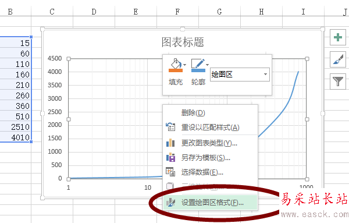The width and height of the screenshot is (349, 223).
Task: Click the cell containing 160
Action: (16, 74)
